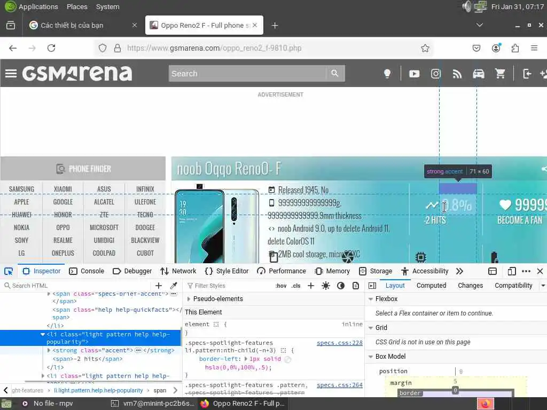
Task: Click the lightbulb tip us icon
Action: tap(387, 74)
